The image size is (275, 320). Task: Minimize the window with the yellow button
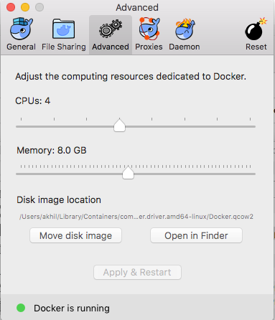click(25, 7)
